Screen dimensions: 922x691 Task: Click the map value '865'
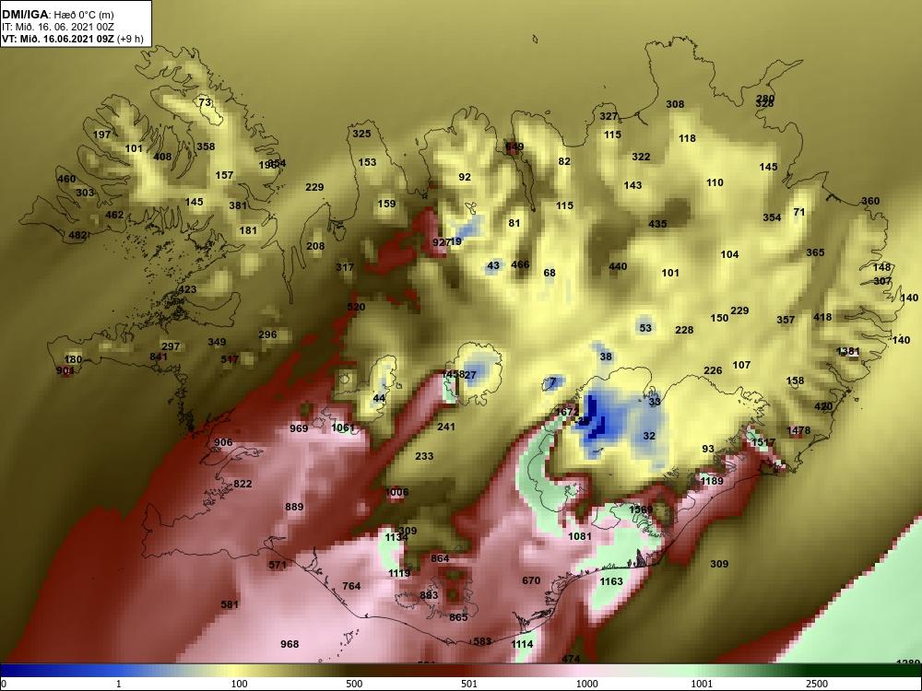point(458,617)
